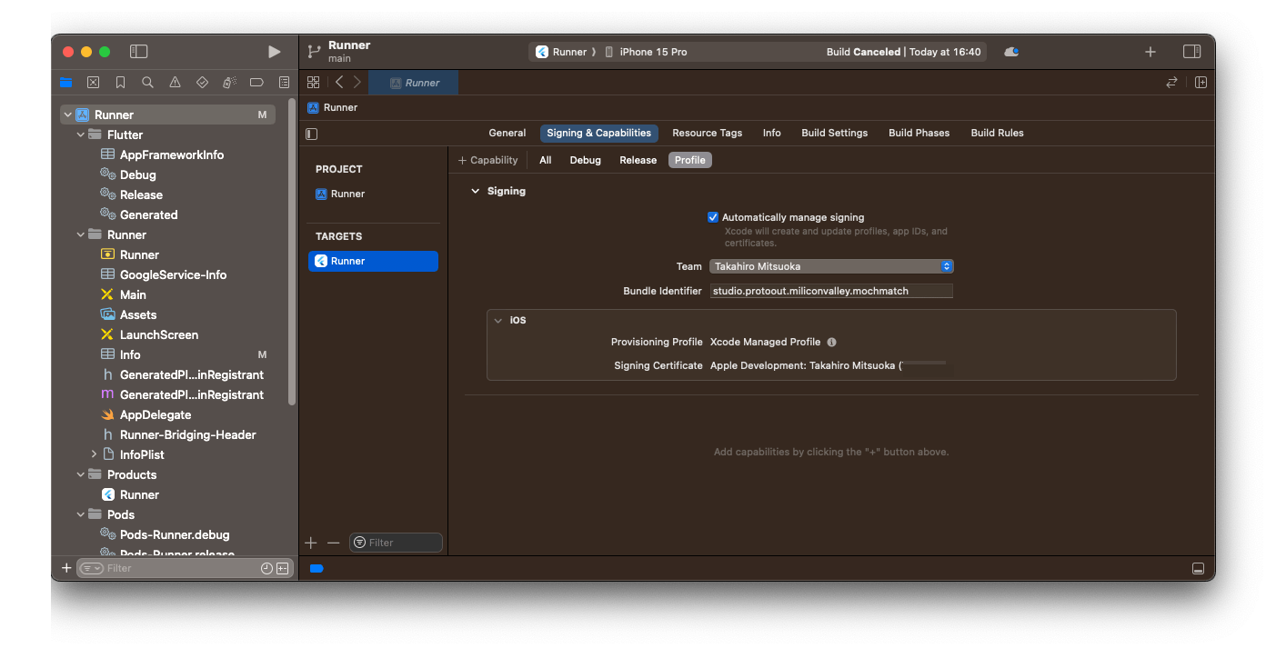
Task: Collapse the Flutter folder
Action: pos(80,135)
